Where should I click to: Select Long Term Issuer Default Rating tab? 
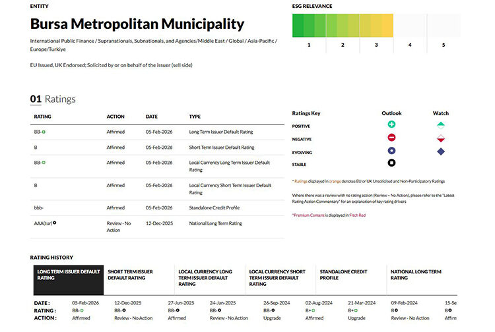point(69,280)
